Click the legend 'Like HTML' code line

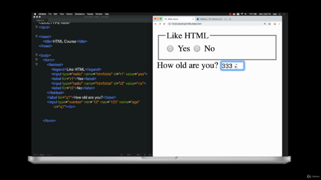click(x=76, y=69)
